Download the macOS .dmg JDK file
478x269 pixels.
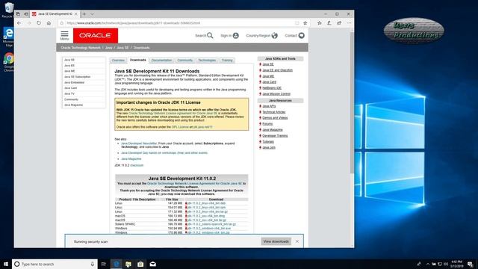tap(206, 216)
